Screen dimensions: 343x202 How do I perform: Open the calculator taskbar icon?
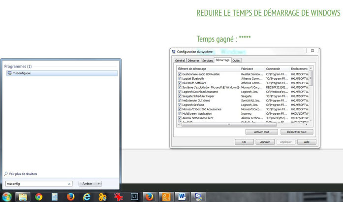tap(55, 197)
